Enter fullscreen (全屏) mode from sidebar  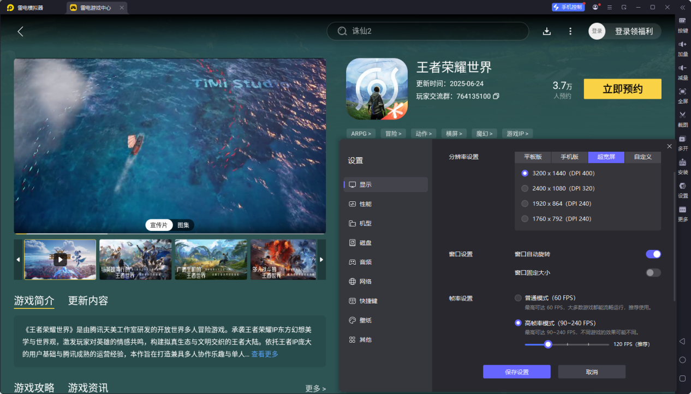682,92
